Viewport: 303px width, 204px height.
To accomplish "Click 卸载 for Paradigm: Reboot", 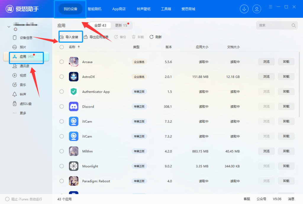I will [x=286, y=181].
